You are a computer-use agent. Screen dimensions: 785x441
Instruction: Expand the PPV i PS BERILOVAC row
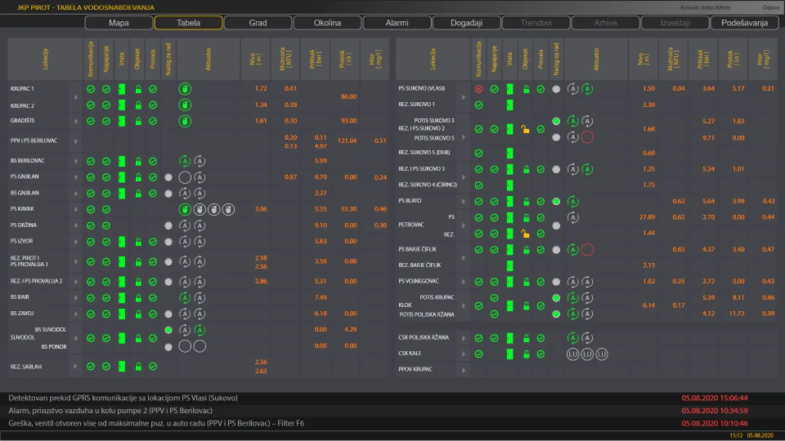point(76,141)
